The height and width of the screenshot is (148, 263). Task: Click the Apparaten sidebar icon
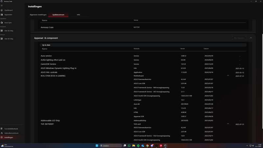(2, 14)
